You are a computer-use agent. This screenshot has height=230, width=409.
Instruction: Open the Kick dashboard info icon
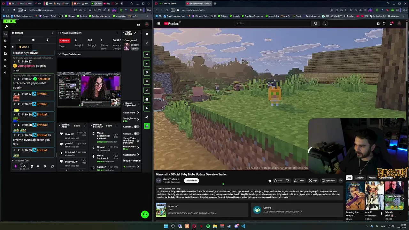coord(147,34)
